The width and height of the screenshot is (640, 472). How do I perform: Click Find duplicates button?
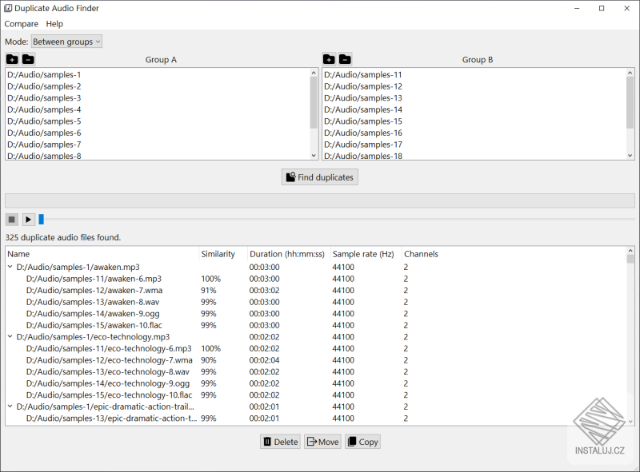point(319,177)
